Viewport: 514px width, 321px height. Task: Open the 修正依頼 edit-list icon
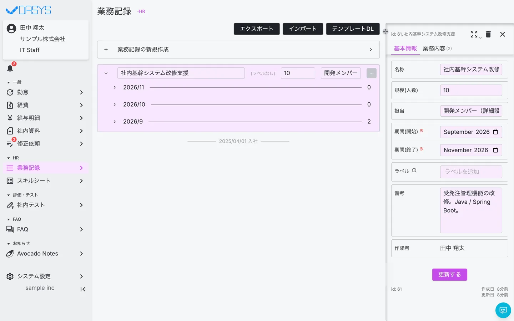click(10, 144)
